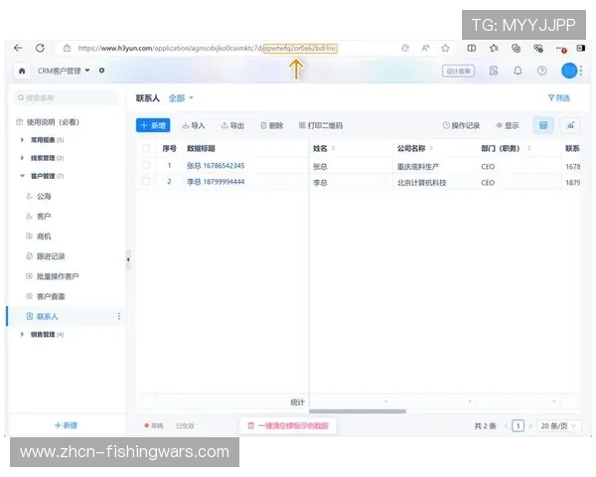Open 客户查重 in the sidebar
This screenshot has width=596, height=477.
(x=51, y=296)
